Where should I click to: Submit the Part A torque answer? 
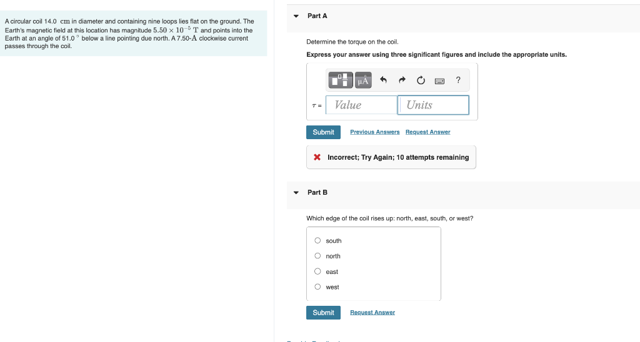coord(323,132)
